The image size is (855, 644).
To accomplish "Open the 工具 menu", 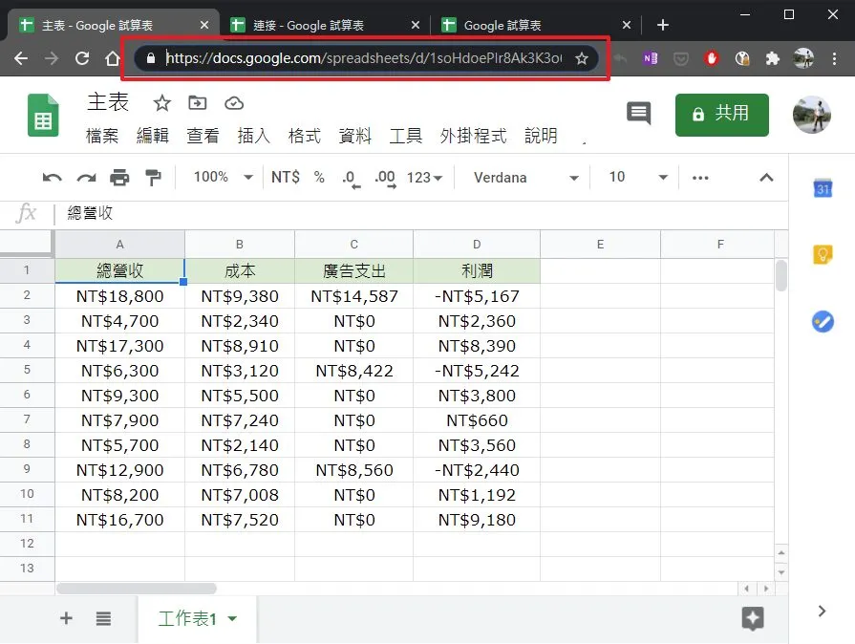I will (x=406, y=136).
